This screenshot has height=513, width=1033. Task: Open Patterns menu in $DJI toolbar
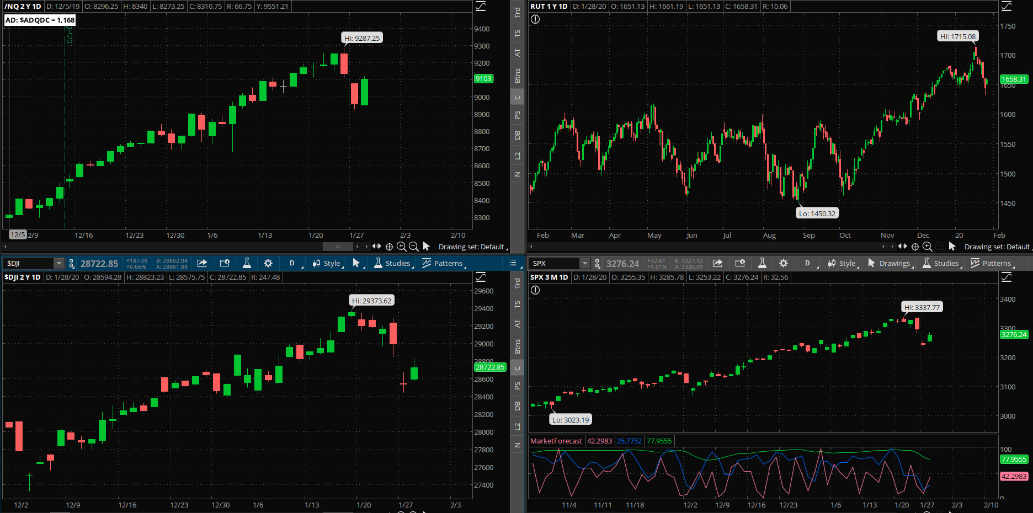(x=444, y=264)
